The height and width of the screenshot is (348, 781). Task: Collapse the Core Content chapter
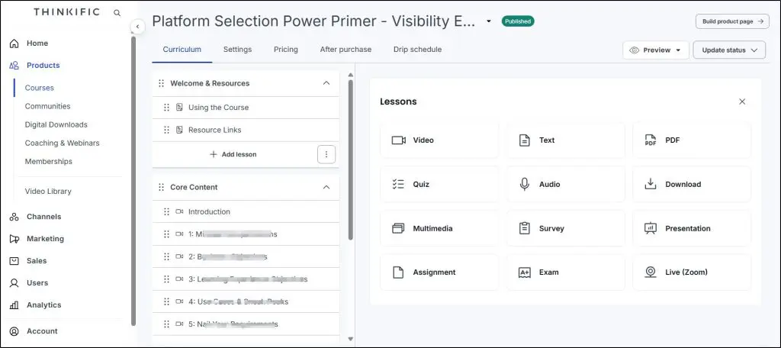coord(326,187)
